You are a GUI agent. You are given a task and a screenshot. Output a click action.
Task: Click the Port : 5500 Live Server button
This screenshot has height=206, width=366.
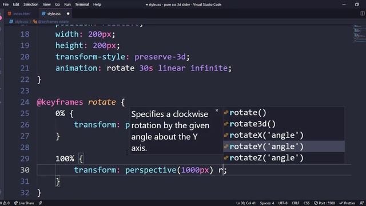click(324, 203)
